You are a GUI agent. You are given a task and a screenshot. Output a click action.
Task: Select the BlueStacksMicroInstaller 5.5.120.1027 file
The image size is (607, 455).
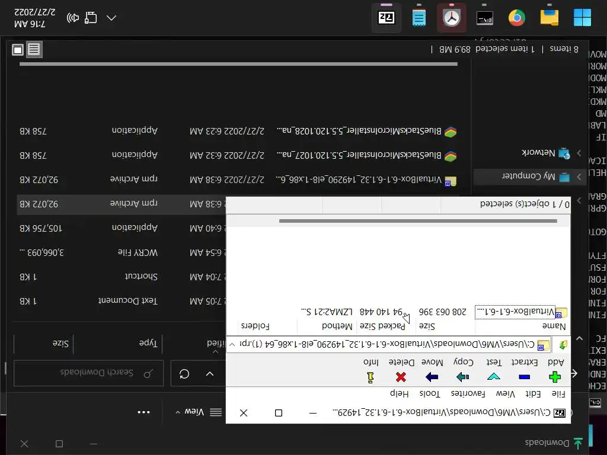tap(238, 156)
